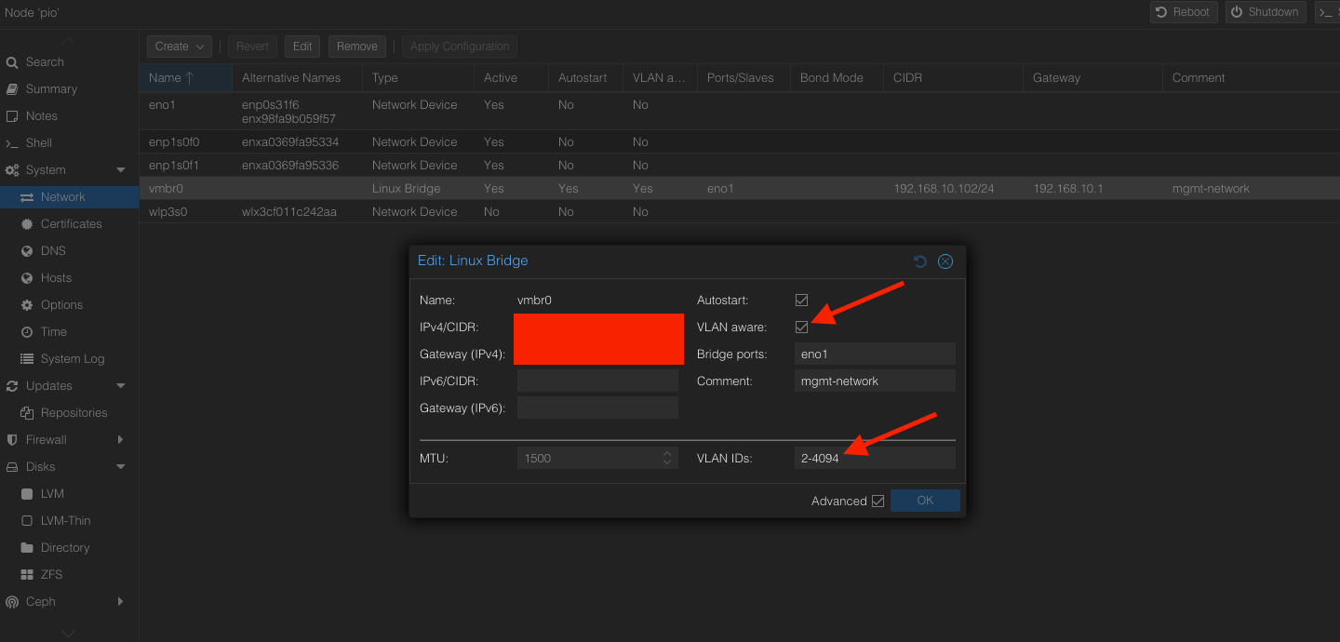Click the Reboot button
1340x642 pixels.
click(x=1183, y=12)
